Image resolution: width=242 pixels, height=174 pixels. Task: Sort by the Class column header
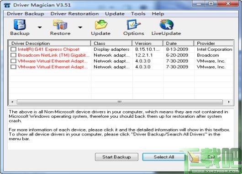tap(111, 43)
